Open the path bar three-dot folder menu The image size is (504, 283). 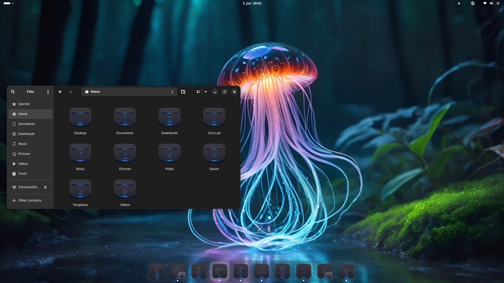coord(172,92)
